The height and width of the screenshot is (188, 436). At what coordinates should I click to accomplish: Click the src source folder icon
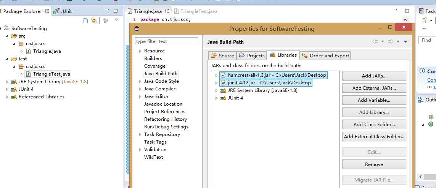coord(14,36)
